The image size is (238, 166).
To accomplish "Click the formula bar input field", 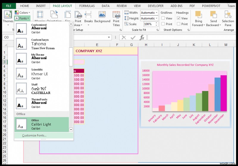I will (x=192, y=37).
